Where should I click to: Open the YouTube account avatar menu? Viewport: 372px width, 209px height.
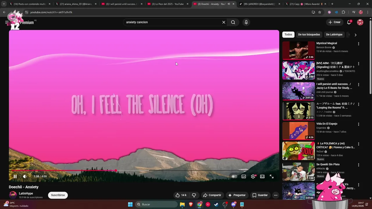tap(360, 22)
